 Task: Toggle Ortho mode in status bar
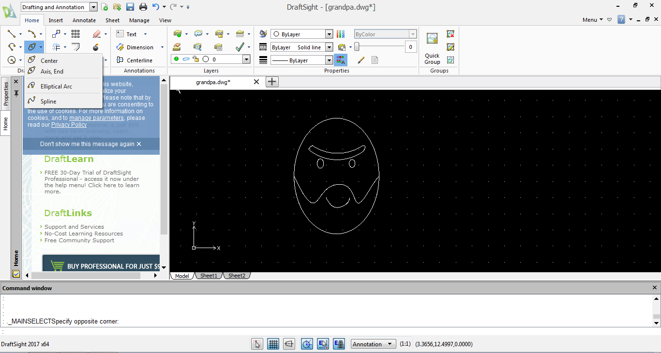(289, 344)
